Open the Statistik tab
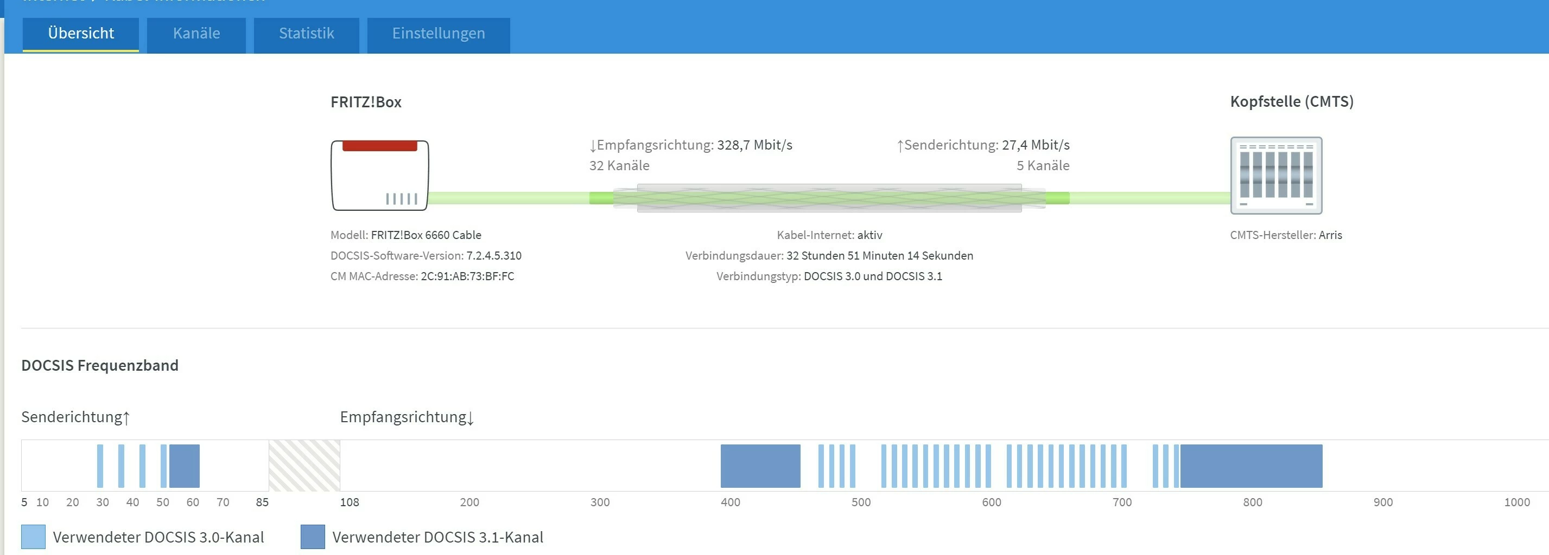 [x=306, y=34]
